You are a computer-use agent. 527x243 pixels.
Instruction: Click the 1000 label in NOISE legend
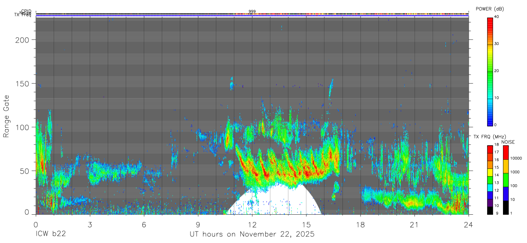pos(515,172)
